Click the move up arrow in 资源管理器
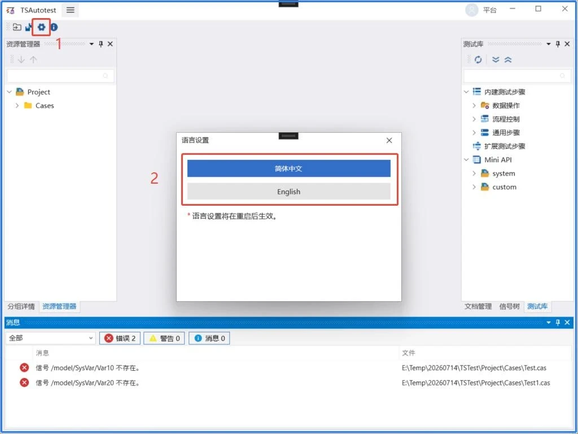578x434 pixels. [33, 59]
